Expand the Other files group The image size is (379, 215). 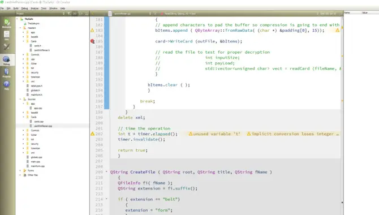point(20,175)
